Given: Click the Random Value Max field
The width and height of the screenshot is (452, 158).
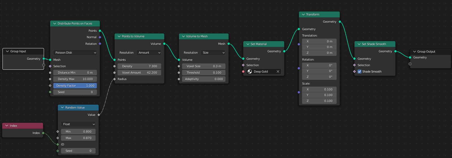Looking at the screenshot, I should 78,138.
